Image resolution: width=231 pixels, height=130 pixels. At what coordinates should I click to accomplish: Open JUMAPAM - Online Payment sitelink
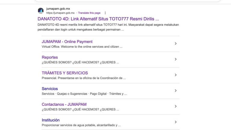point(67,42)
